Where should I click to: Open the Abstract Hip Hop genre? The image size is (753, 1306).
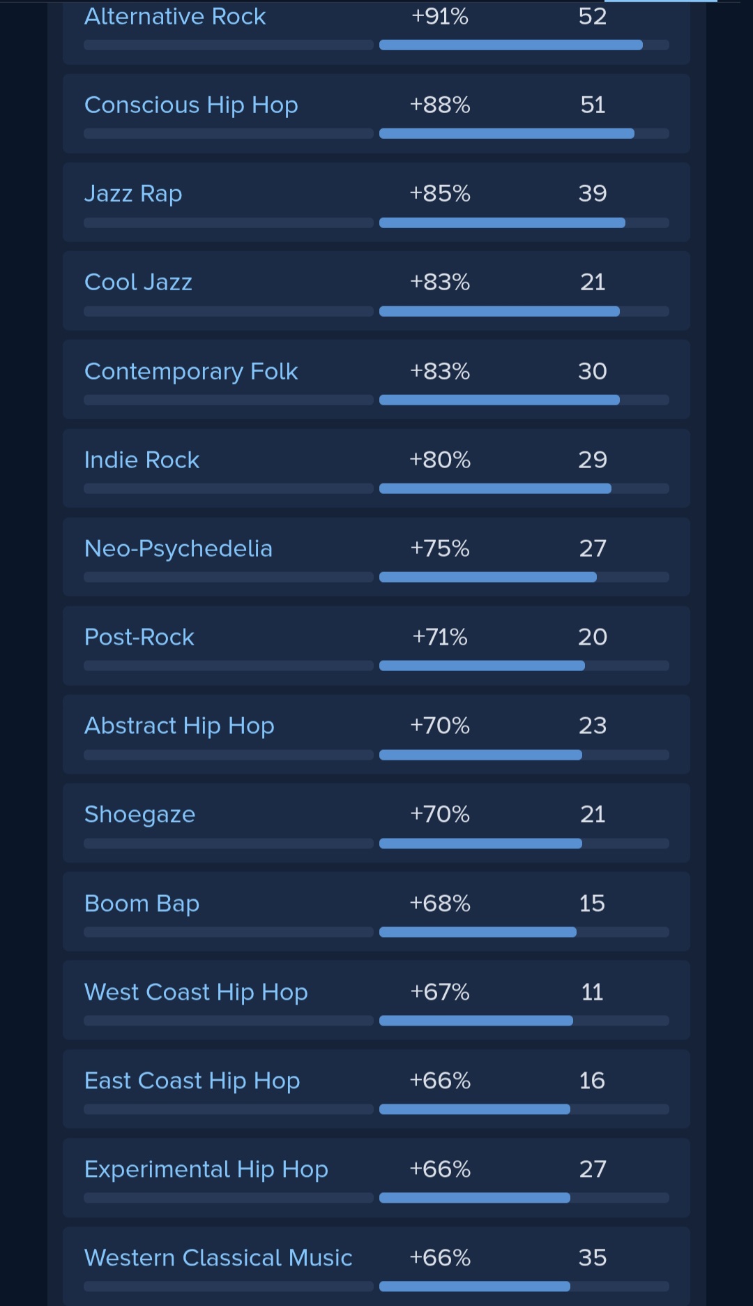[179, 726]
